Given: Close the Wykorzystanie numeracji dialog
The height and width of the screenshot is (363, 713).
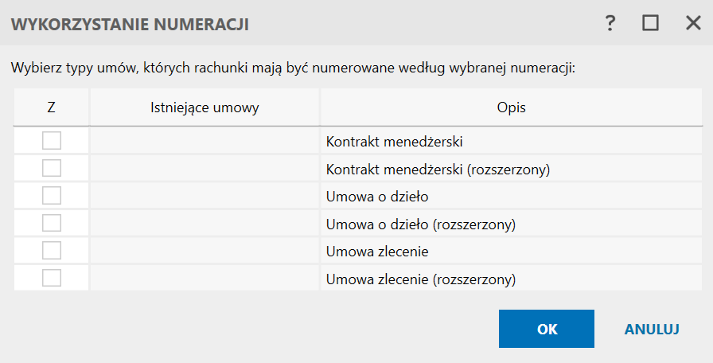Looking at the screenshot, I should [x=692, y=24].
